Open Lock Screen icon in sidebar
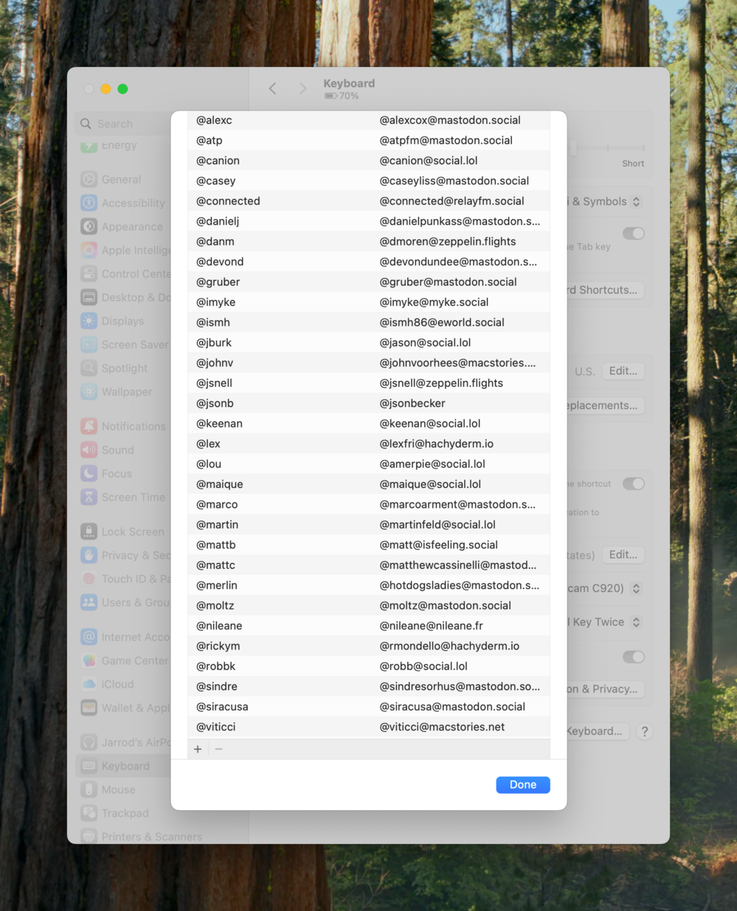The width and height of the screenshot is (737, 911). click(x=89, y=531)
